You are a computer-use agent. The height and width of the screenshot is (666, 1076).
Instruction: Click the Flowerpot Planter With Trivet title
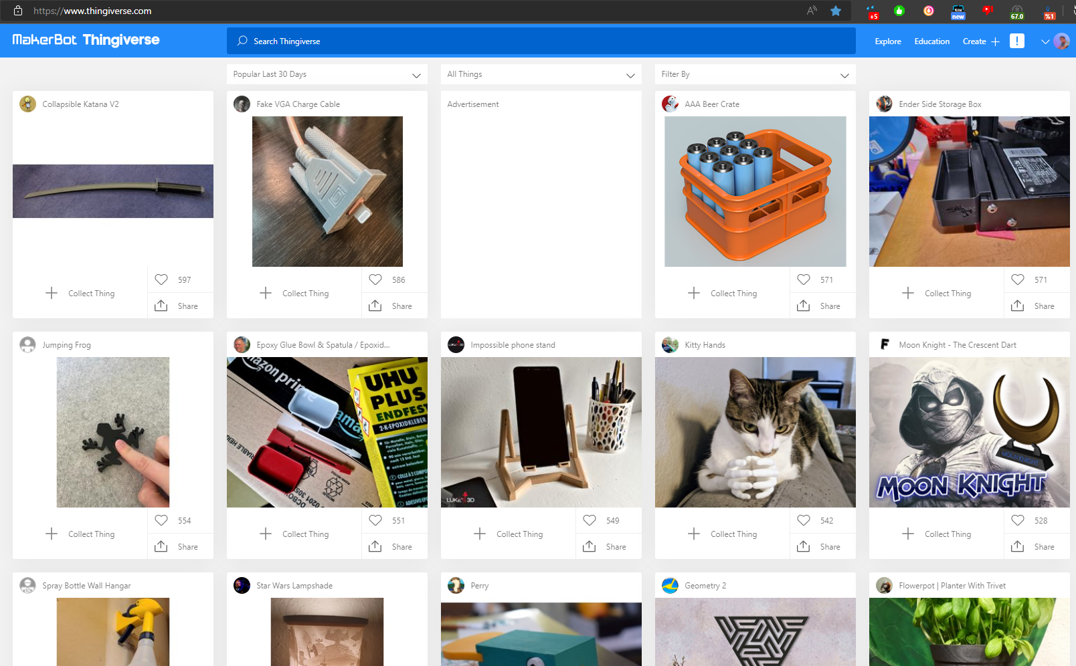pos(952,586)
